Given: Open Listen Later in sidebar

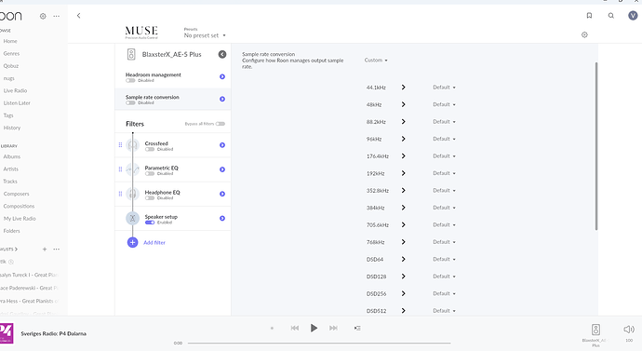Looking at the screenshot, I should point(17,103).
